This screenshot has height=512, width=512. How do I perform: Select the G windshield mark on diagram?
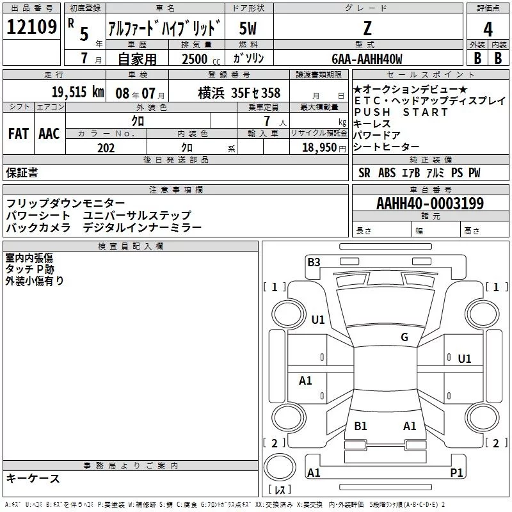(404, 337)
